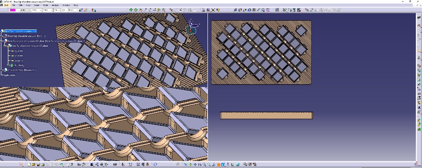Click the orange shading view mode icon
422x168 pixels.
[x=218, y=164]
